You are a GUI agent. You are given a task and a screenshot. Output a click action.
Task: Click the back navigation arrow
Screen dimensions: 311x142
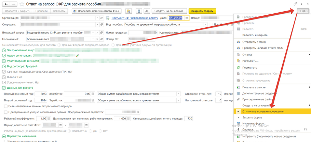[x=6, y=4]
